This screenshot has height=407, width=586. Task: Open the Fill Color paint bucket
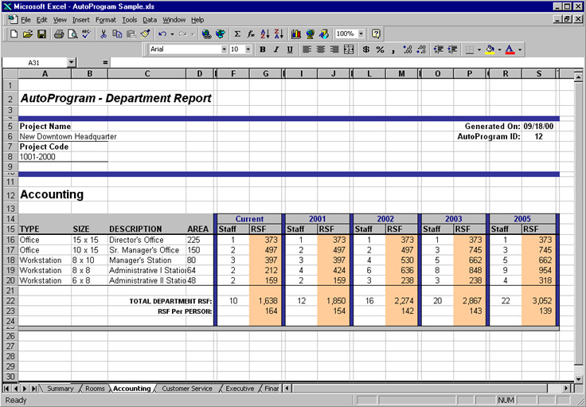(490, 49)
